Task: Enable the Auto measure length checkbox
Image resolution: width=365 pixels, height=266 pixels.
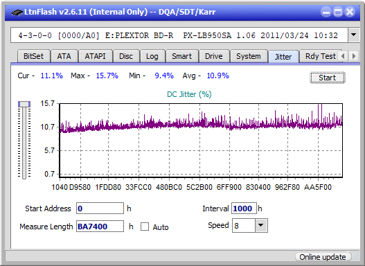Action: pos(145,227)
